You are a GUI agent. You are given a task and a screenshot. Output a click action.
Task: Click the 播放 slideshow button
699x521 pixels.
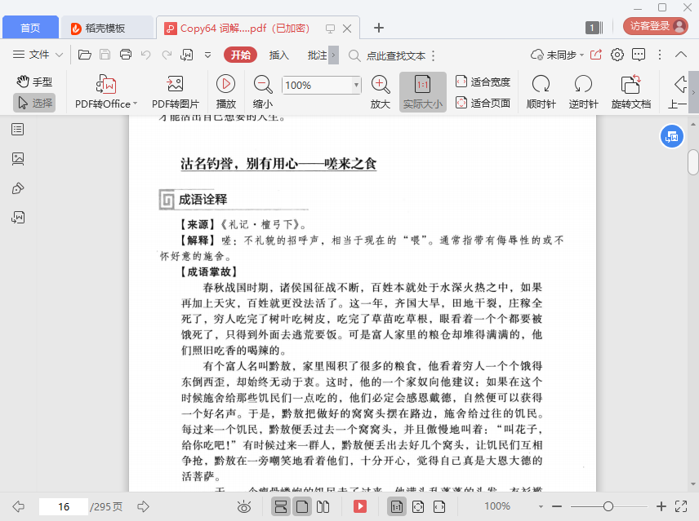[226, 91]
